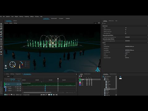Toggle the Protected checkbox
This screenshot has width=148, height=111.
[125, 56]
